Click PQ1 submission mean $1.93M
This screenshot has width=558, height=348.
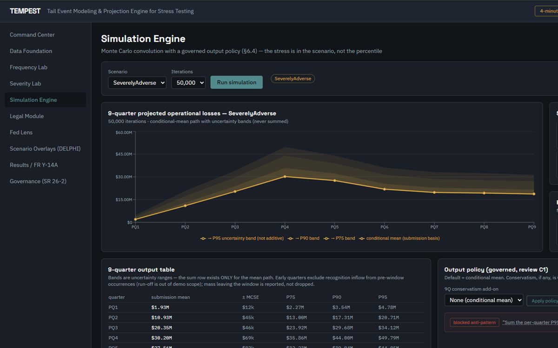click(161, 307)
